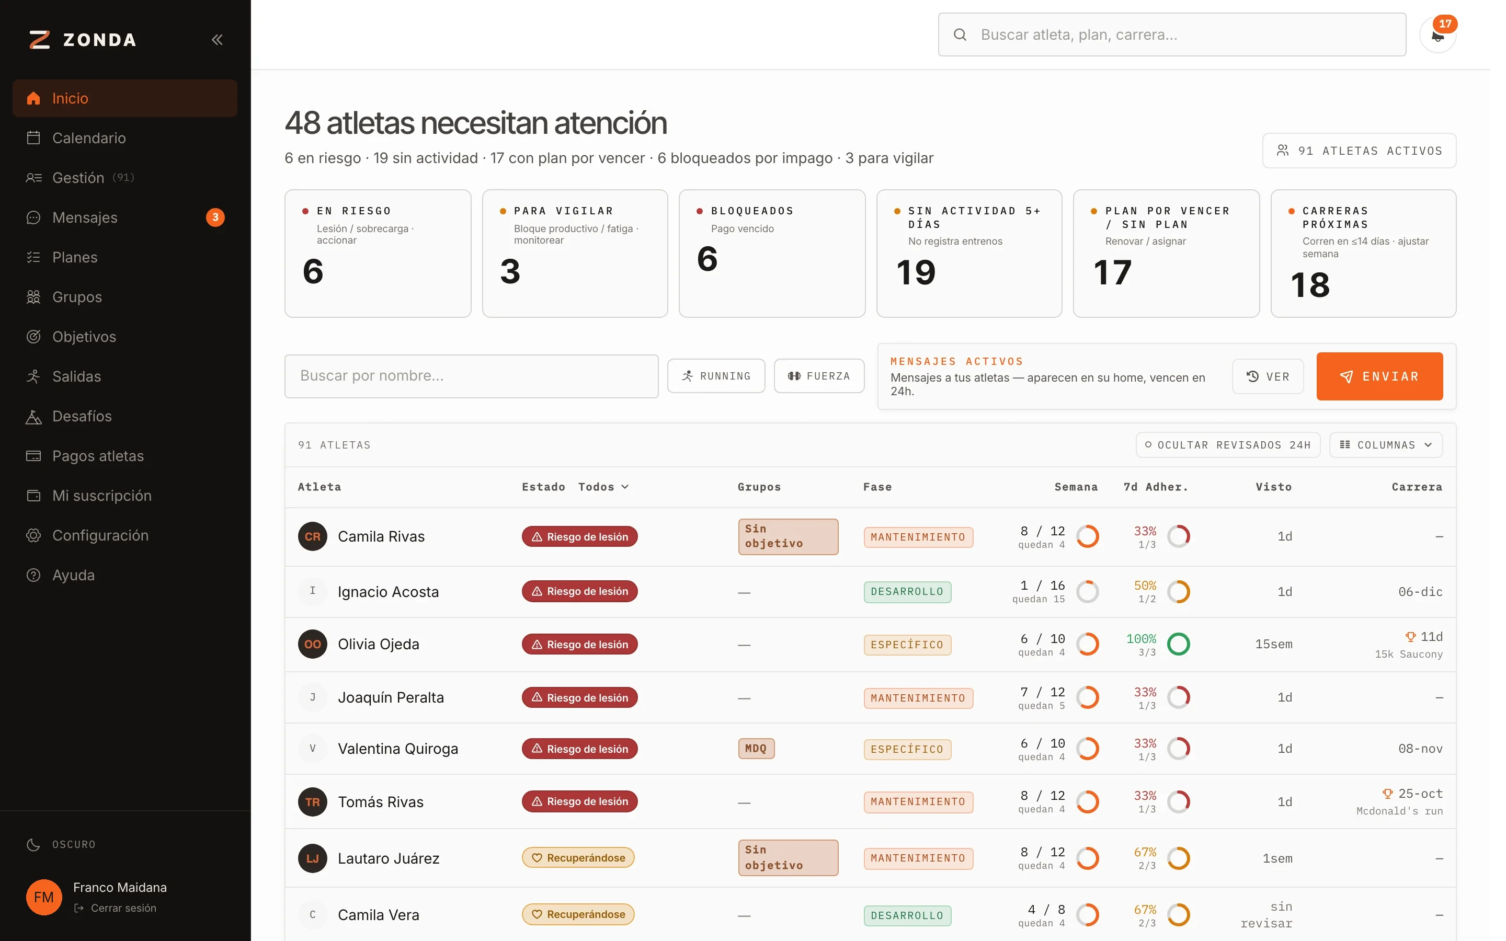Click the Zonda logo icon

(39, 40)
